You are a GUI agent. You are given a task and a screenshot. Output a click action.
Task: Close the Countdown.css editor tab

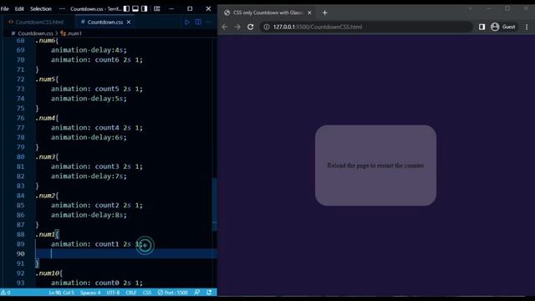[129, 23]
